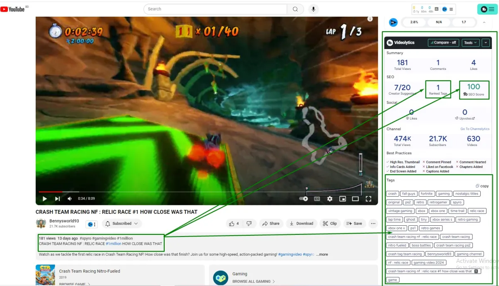The width and height of the screenshot is (499, 286).
Task: Open Bennysworld93 channel avatar
Action: tap(41, 224)
